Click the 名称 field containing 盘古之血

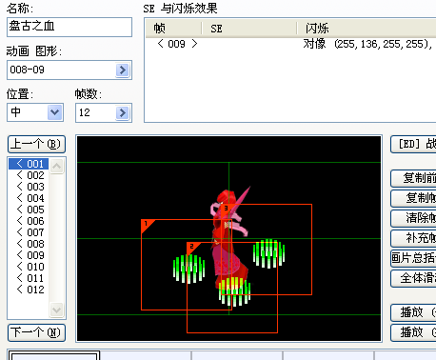[69, 27]
